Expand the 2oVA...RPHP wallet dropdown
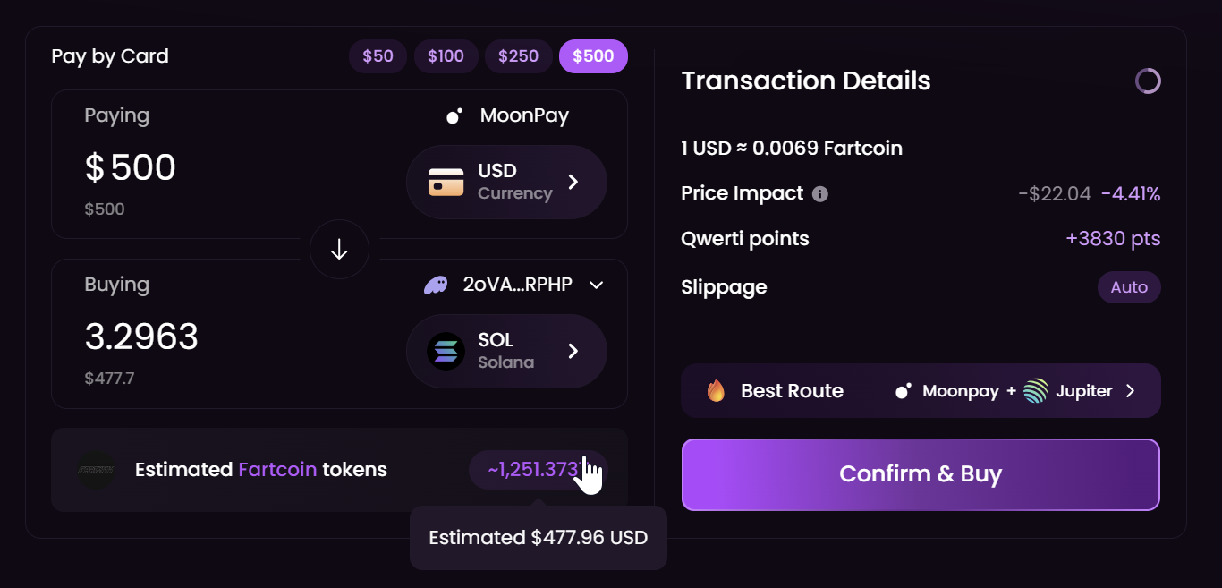The image size is (1222, 588). [597, 285]
